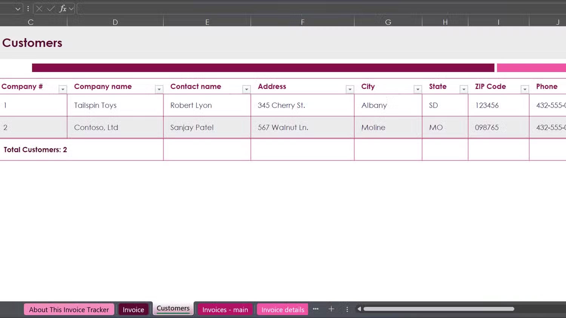Select column header D
Viewport: 566px width, 318px height.
point(115,22)
